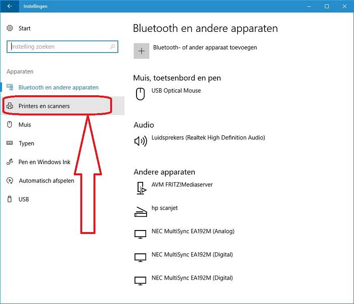Select 'NEC MultiSync EA192M (Analog)' device

coord(193,231)
